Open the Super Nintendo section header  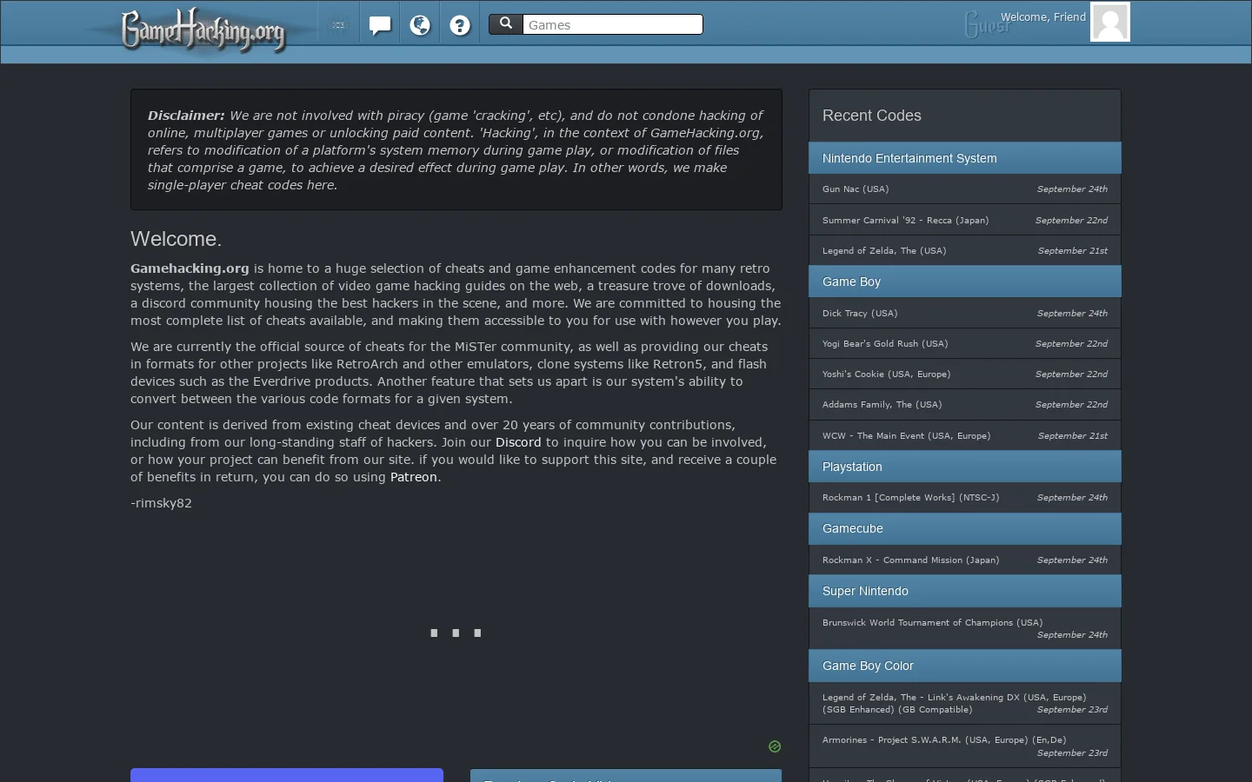coord(965,591)
